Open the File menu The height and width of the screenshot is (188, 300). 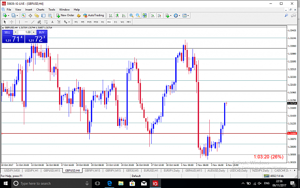coord(9,10)
